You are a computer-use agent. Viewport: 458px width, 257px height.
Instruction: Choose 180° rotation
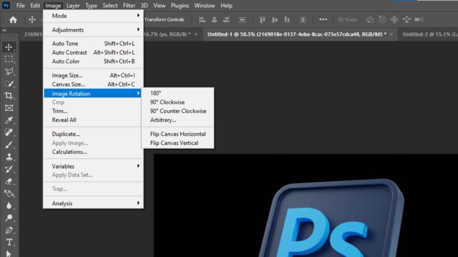click(x=178, y=93)
